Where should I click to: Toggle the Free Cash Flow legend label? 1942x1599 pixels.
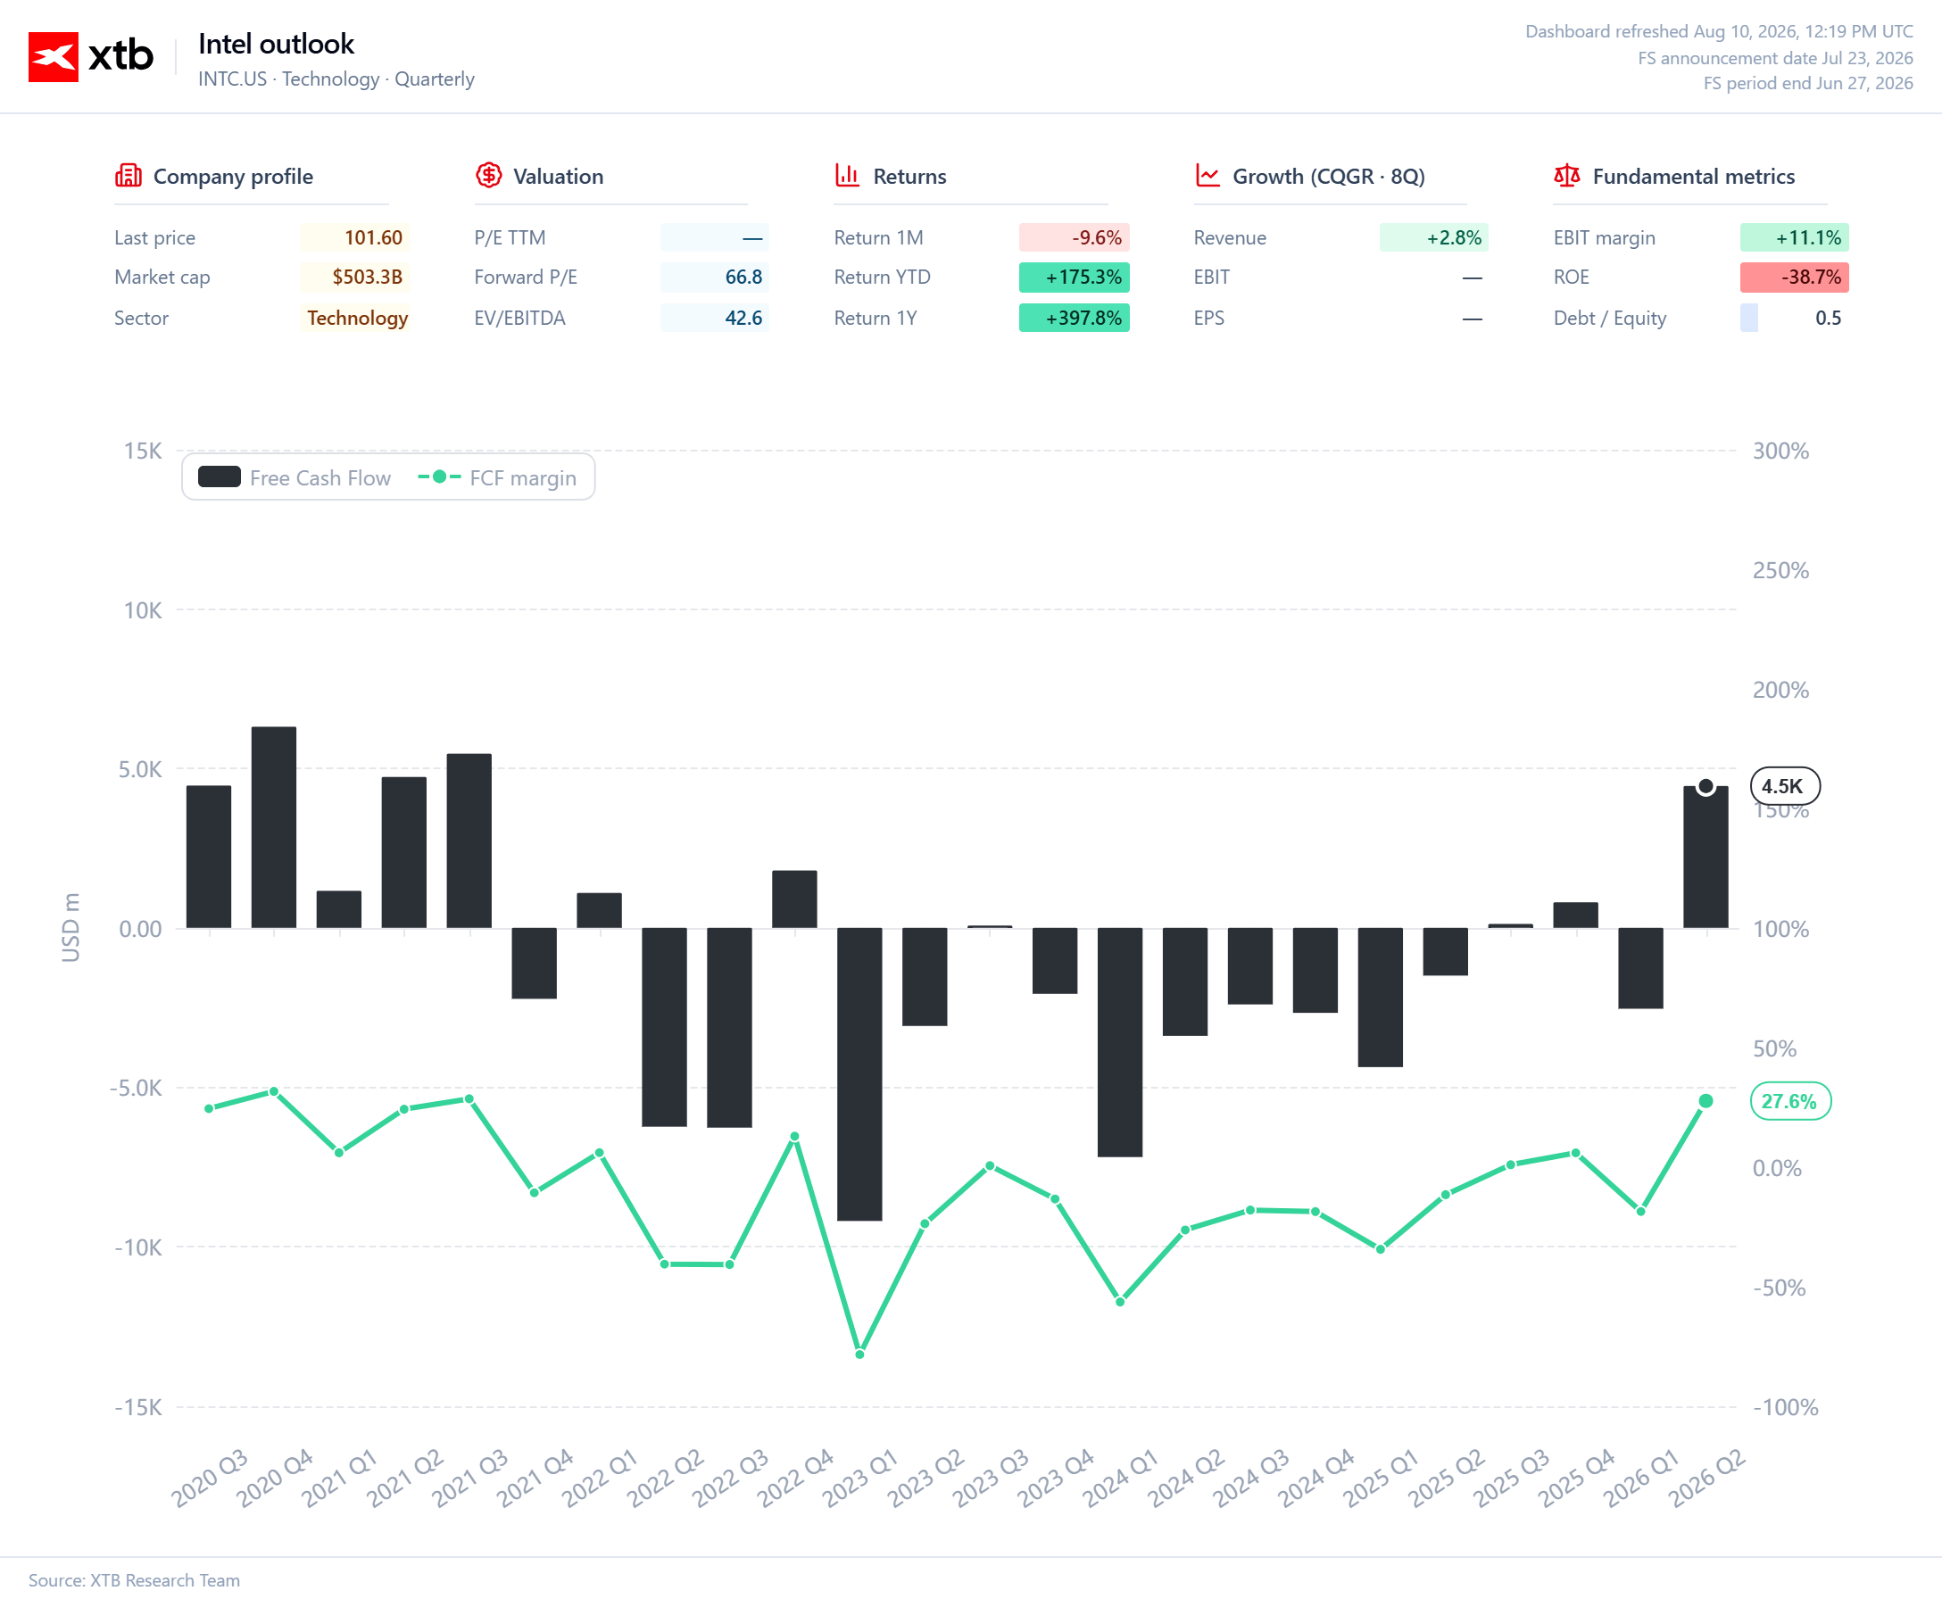(x=320, y=478)
